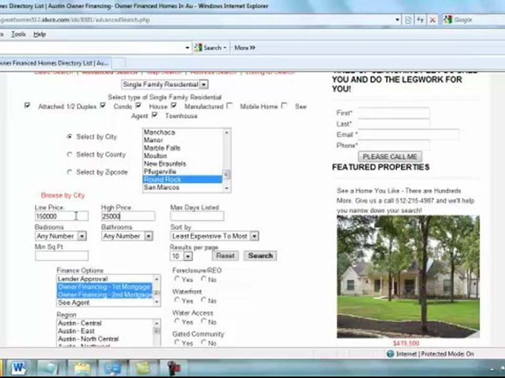Select San Marcos in the city list
The width and height of the screenshot is (505, 378).
tap(183, 187)
